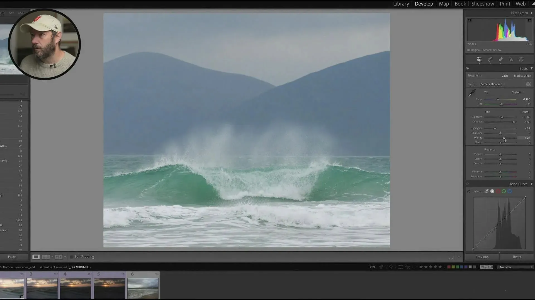Image resolution: width=535 pixels, height=300 pixels.
Task: Open the No Filter preset dropdown
Action: 516,267
